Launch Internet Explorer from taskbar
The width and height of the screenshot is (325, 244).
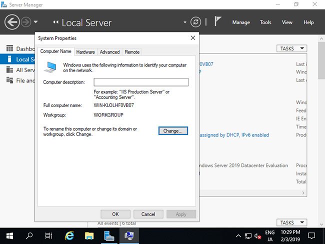click(69, 235)
